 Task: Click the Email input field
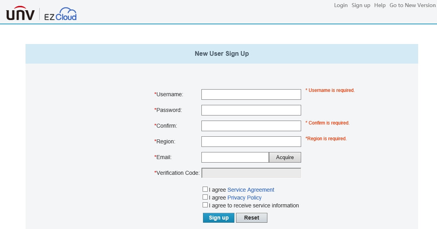point(235,157)
